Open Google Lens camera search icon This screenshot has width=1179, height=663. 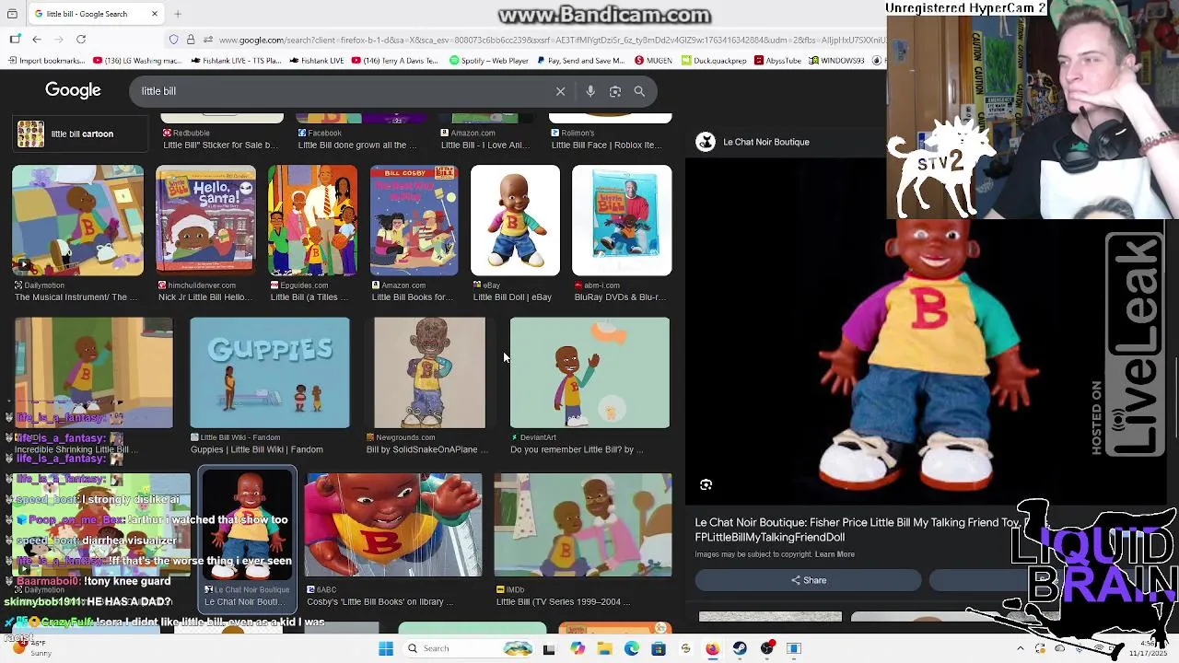[615, 91]
